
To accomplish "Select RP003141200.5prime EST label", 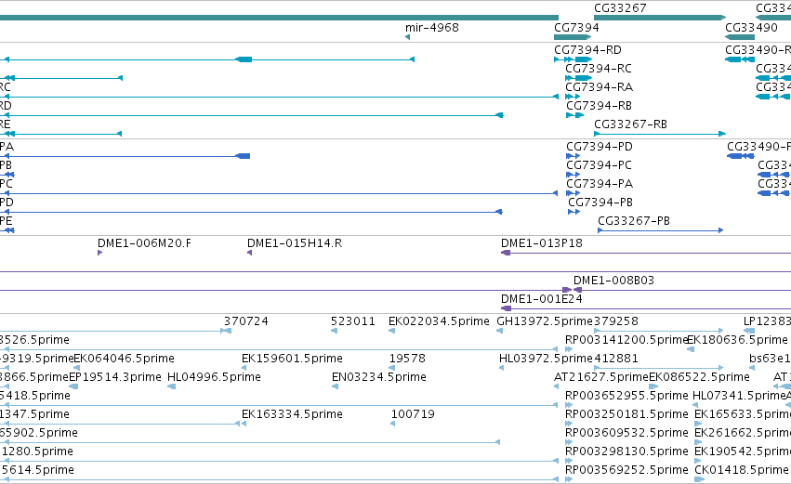I will [626, 340].
